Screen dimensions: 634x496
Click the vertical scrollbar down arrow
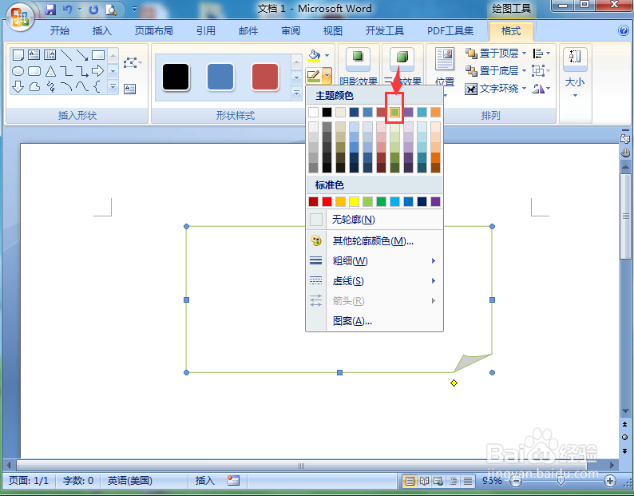625,411
